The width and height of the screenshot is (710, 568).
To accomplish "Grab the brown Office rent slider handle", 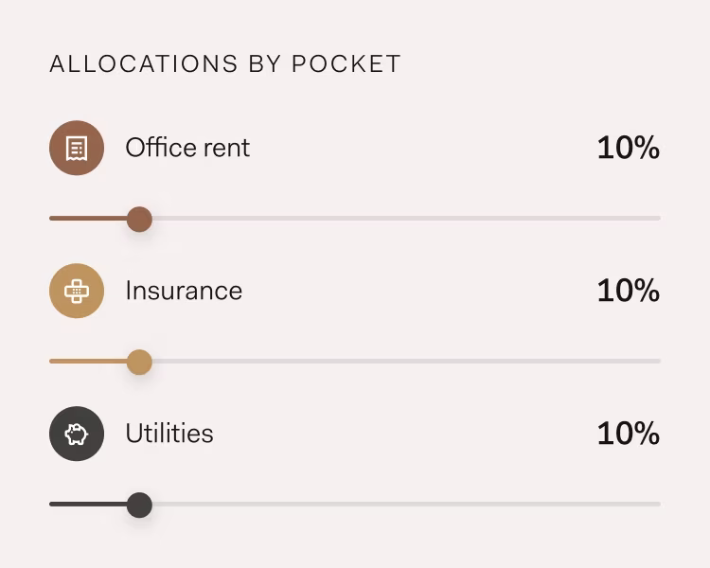I will [x=139, y=220].
